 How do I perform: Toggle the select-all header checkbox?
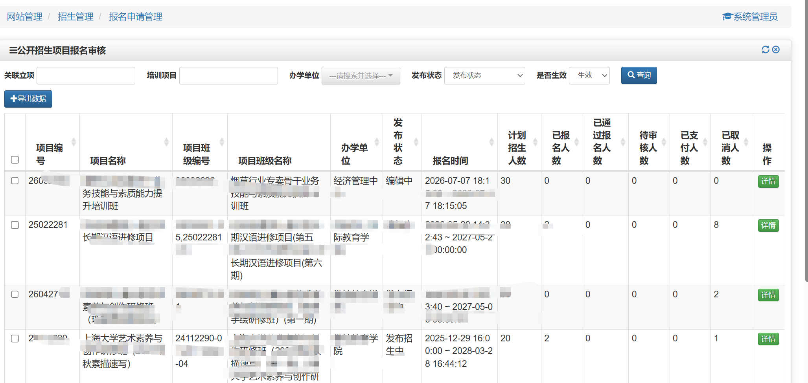click(15, 160)
